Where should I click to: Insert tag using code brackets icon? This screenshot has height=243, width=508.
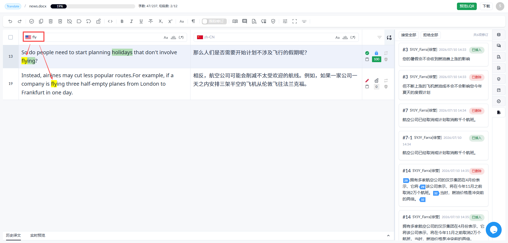110,21
